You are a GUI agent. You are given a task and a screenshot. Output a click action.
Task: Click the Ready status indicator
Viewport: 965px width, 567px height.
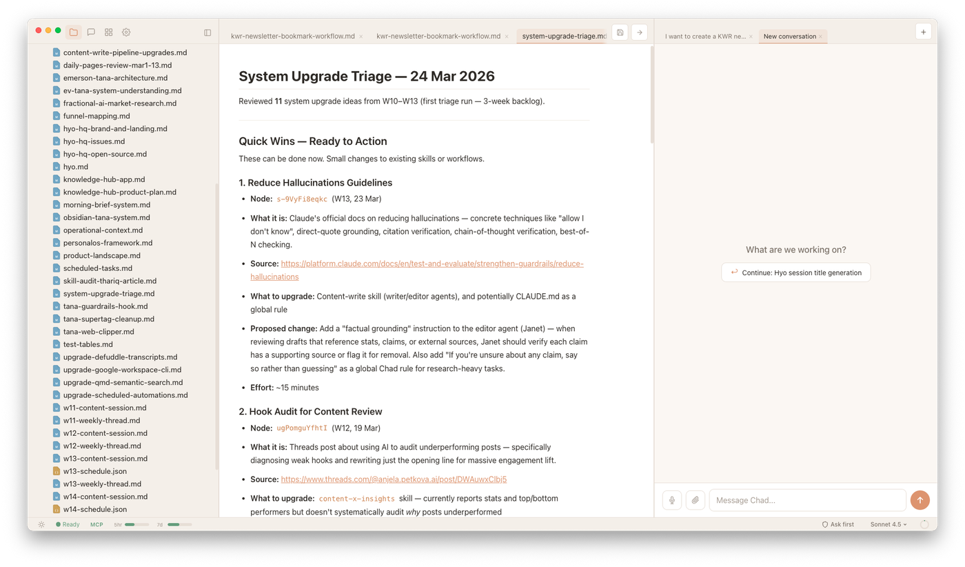(68, 524)
